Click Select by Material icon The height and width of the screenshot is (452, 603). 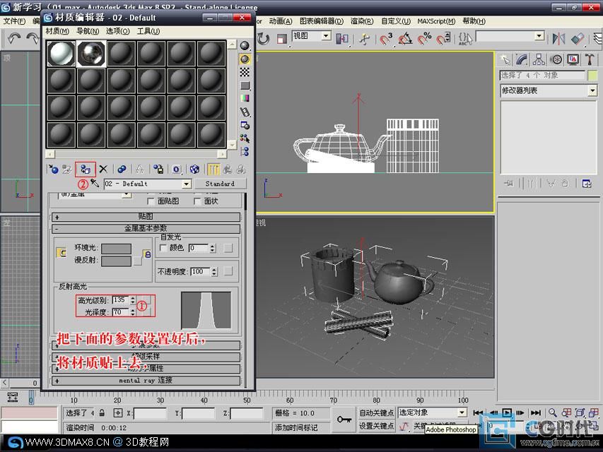[x=245, y=138]
